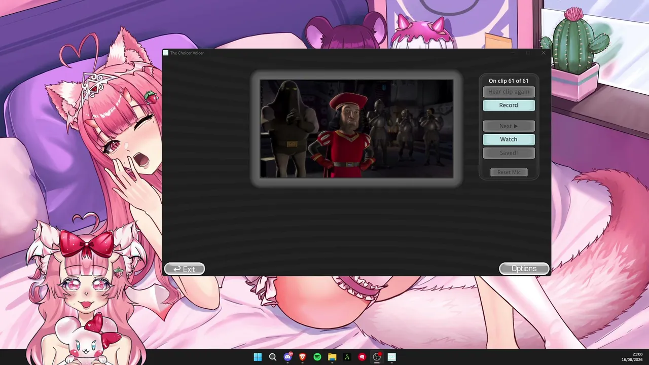
Task: Launch Brave browser from the taskbar
Action: coord(303,357)
